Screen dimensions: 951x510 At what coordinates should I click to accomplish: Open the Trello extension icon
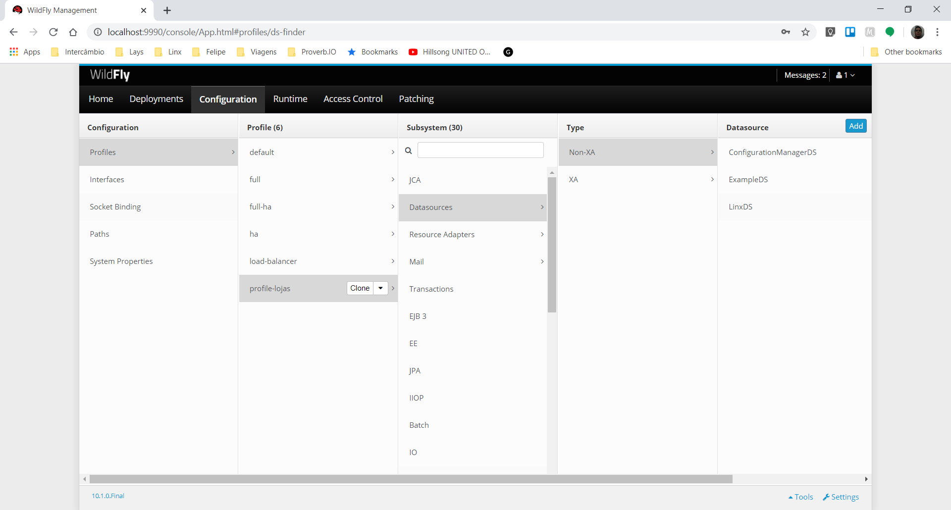click(850, 32)
